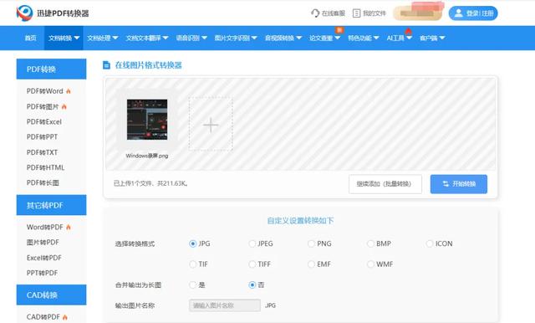Click the Windows录屏.png file name
This screenshot has height=323, width=535.
click(x=147, y=156)
